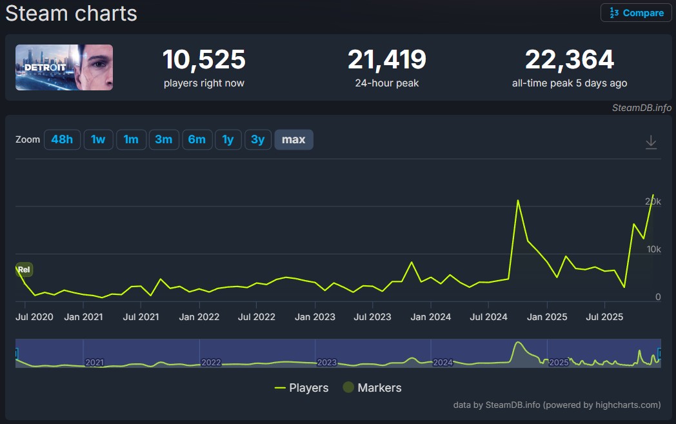Open the Detroit game thumbnail image
This screenshot has height=424, width=676.
pos(64,67)
